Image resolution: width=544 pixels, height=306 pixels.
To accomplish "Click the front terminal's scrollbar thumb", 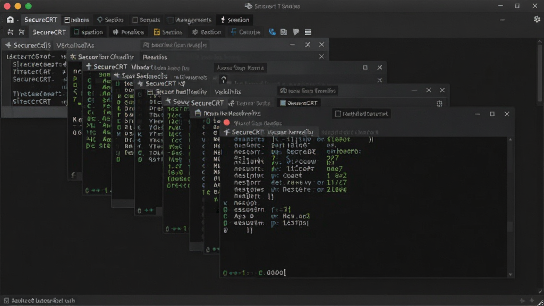I will click(510, 227).
